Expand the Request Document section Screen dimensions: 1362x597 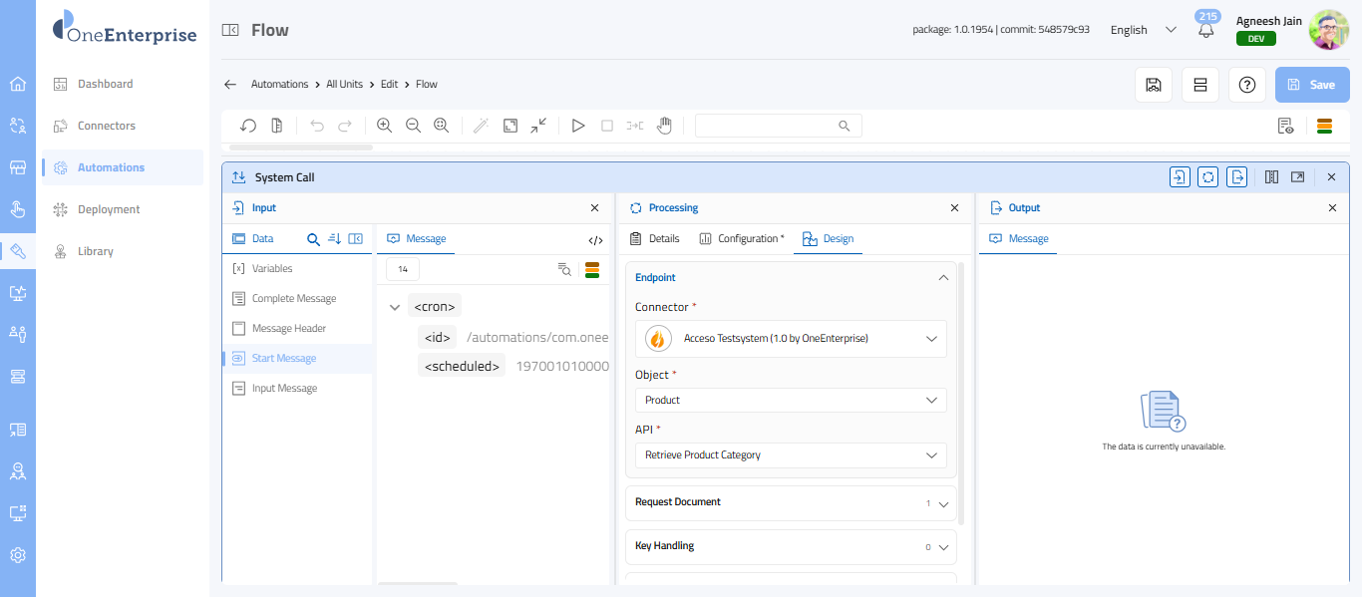pos(791,502)
